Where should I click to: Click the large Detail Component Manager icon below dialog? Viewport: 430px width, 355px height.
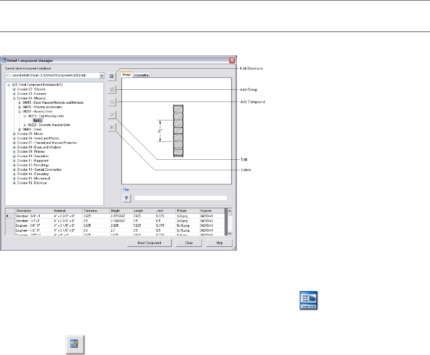click(x=309, y=301)
